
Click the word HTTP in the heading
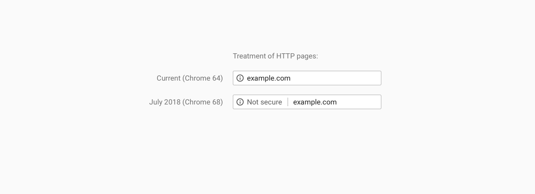coord(286,56)
